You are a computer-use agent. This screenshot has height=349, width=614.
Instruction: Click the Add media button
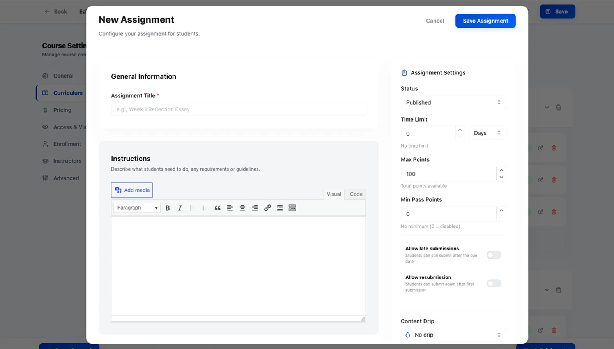tap(132, 190)
